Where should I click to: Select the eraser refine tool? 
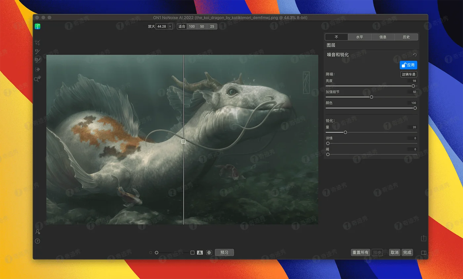tap(38, 69)
